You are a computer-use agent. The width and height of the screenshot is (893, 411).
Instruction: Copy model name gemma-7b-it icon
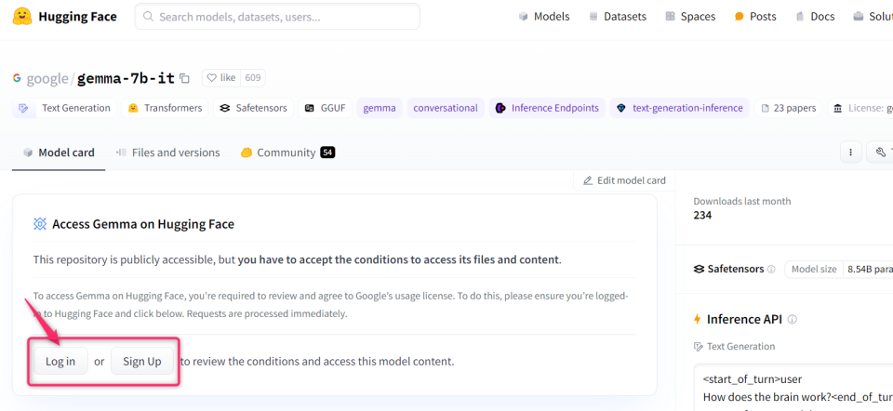coord(184,78)
